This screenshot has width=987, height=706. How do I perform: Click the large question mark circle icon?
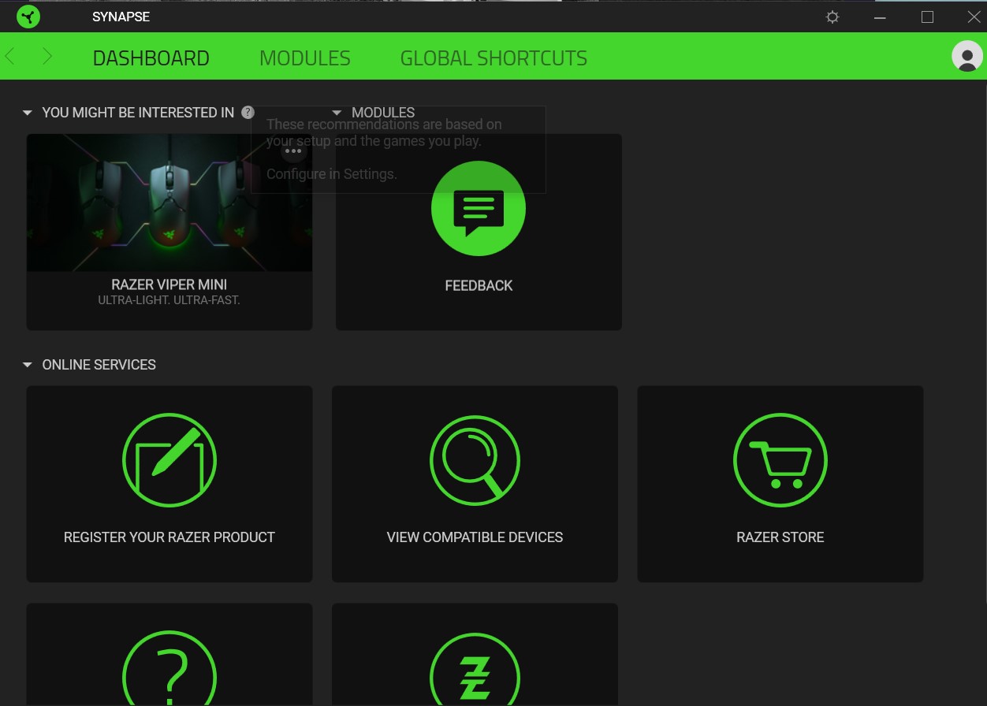pos(169,668)
